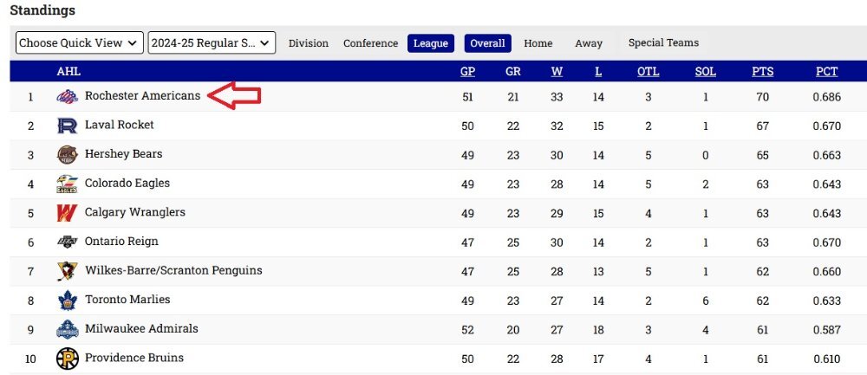Click the Laval Rocket team logo

pos(68,126)
